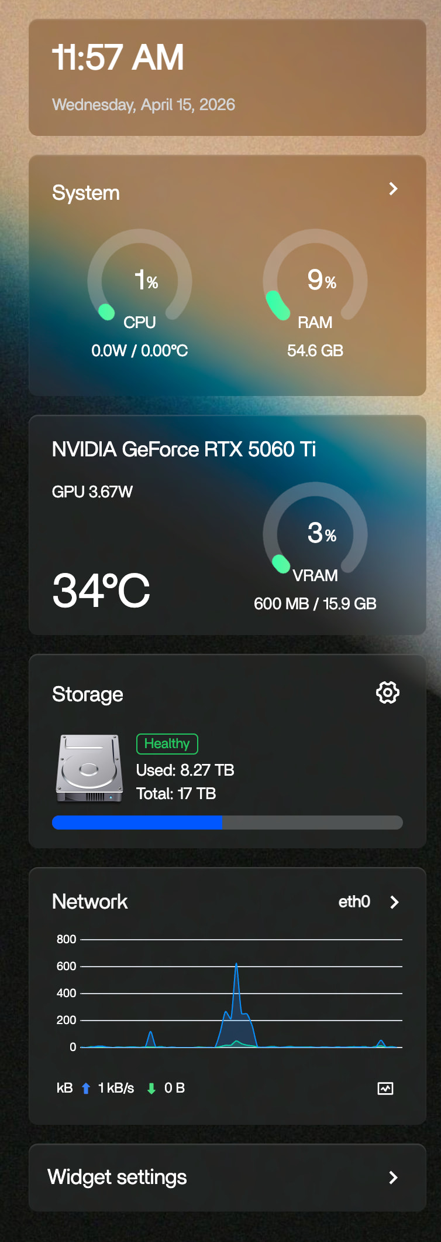Click the 34°C GPU temperature reading

[x=101, y=591]
